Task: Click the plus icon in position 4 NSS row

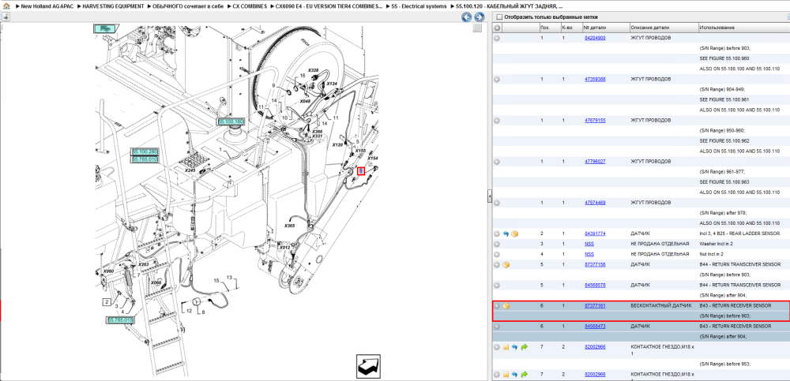Action: tap(497, 254)
